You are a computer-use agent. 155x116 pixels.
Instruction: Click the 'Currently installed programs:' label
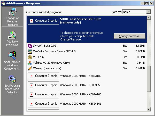44,12
